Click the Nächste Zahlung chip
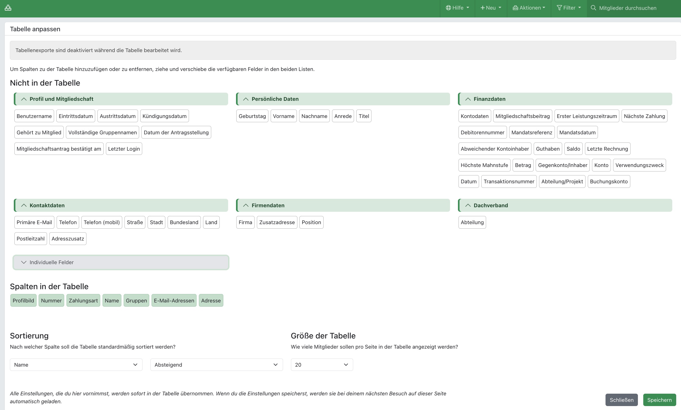Screen dimensions: 681x410 click(x=644, y=116)
